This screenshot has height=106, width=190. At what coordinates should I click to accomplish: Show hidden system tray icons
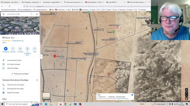coord(167,104)
